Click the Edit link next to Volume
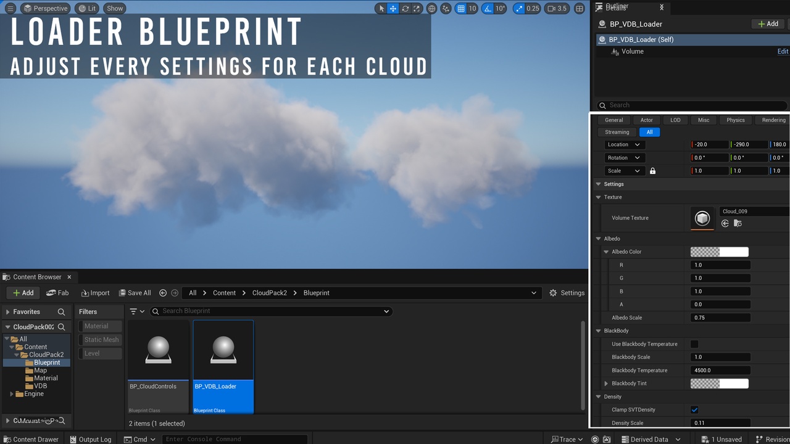This screenshot has width=790, height=444. tap(783, 51)
